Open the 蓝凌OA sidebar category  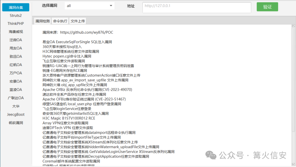(x=16, y=90)
